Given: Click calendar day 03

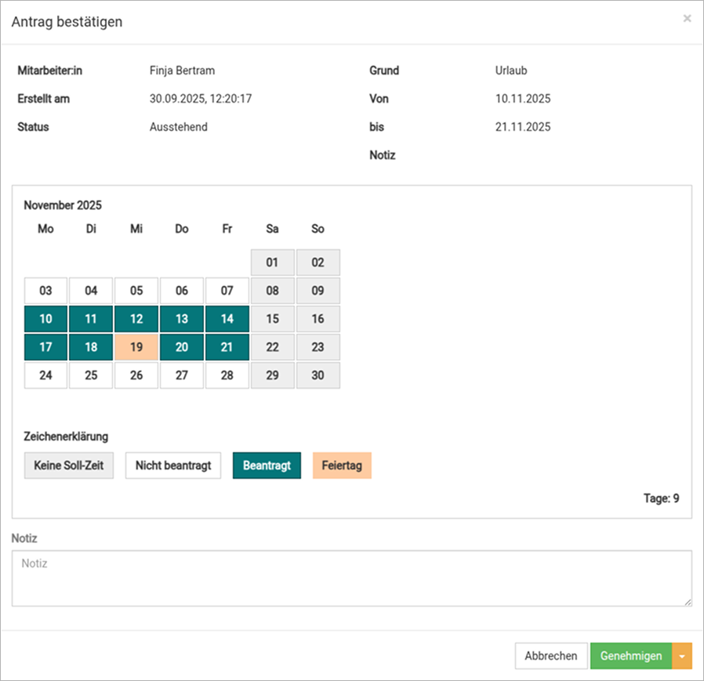Looking at the screenshot, I should (x=46, y=291).
